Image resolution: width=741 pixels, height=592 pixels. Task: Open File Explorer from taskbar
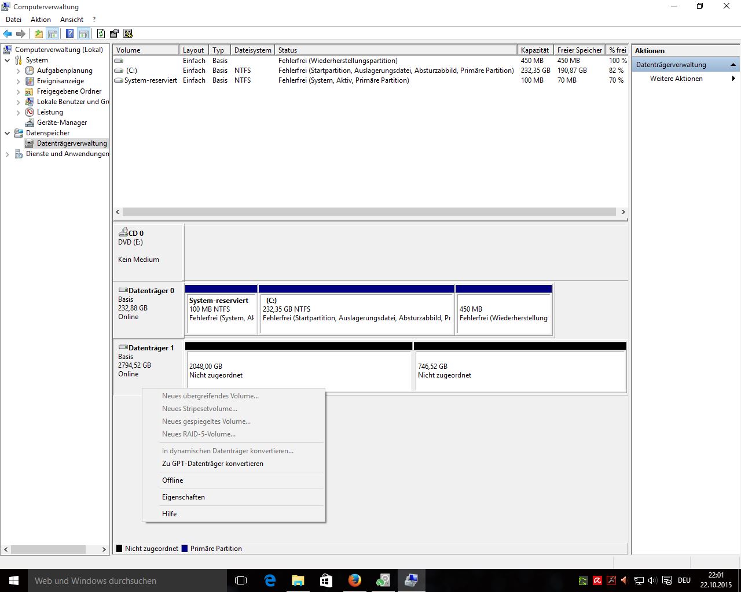[298, 580]
